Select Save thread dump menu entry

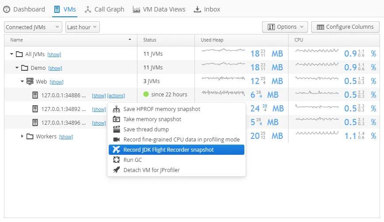click(x=177, y=129)
